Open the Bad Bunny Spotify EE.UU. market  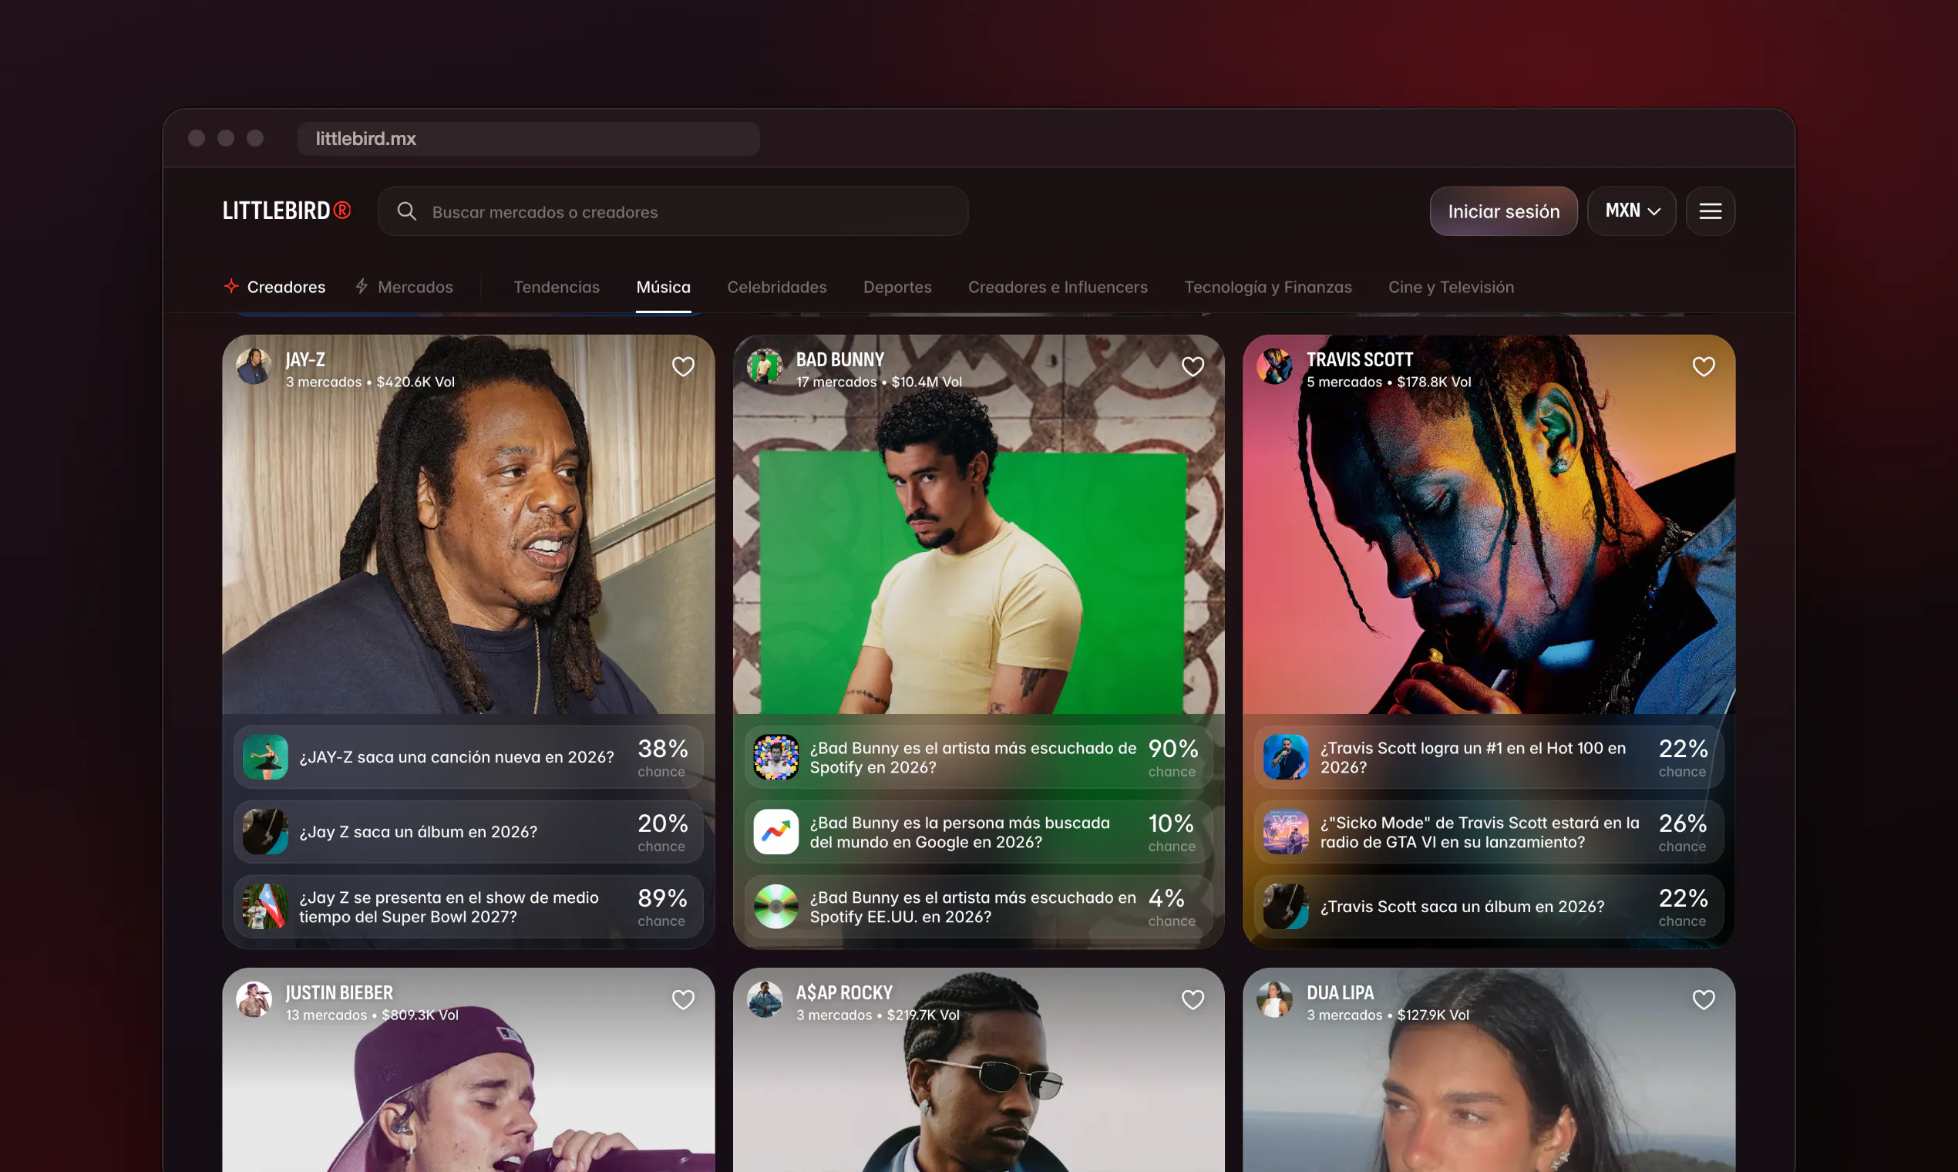coord(978,907)
